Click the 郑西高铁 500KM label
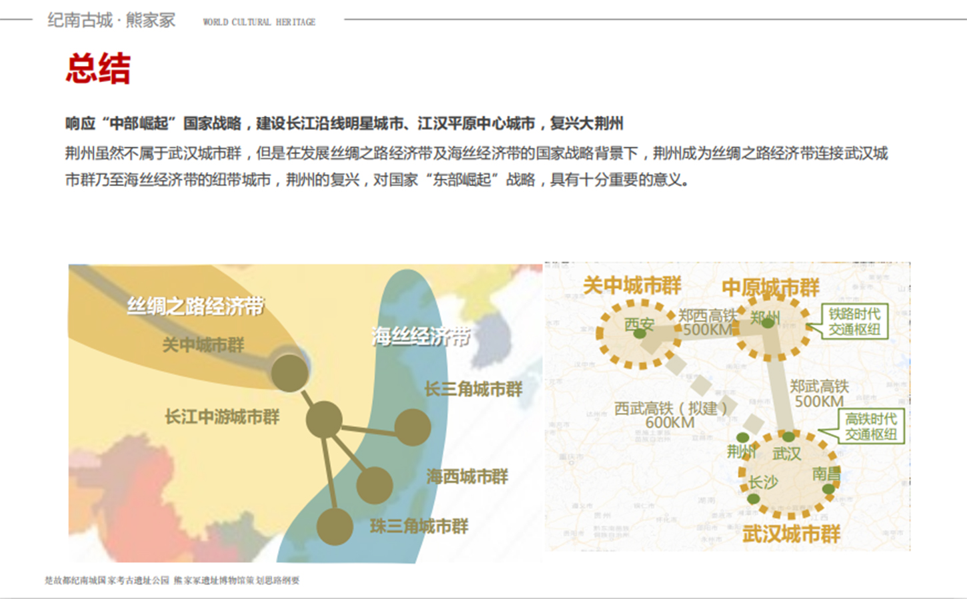 click(x=708, y=323)
